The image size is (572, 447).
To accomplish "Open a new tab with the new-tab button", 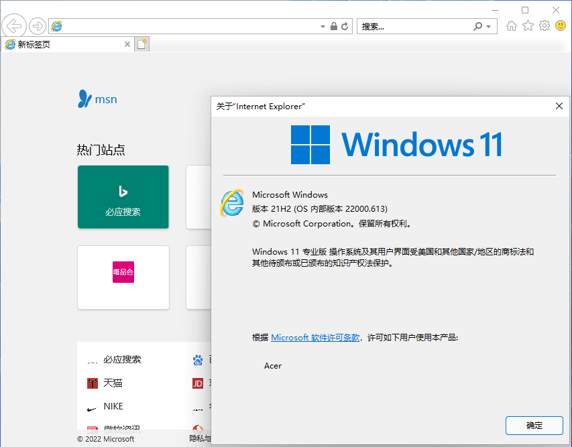I will [x=142, y=44].
